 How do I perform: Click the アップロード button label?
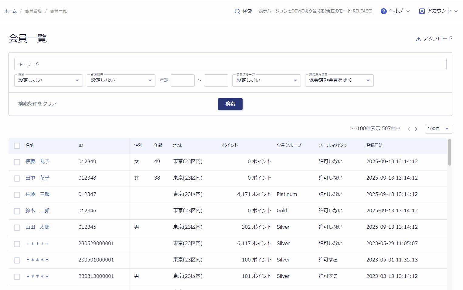coord(438,39)
